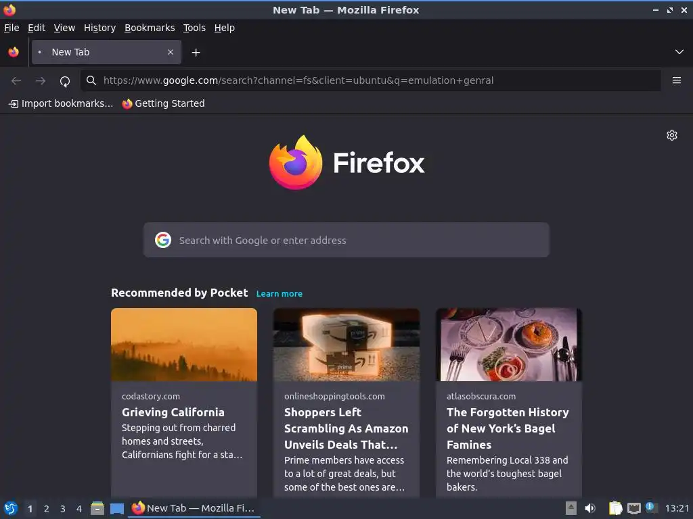Open the History menu

click(x=100, y=28)
